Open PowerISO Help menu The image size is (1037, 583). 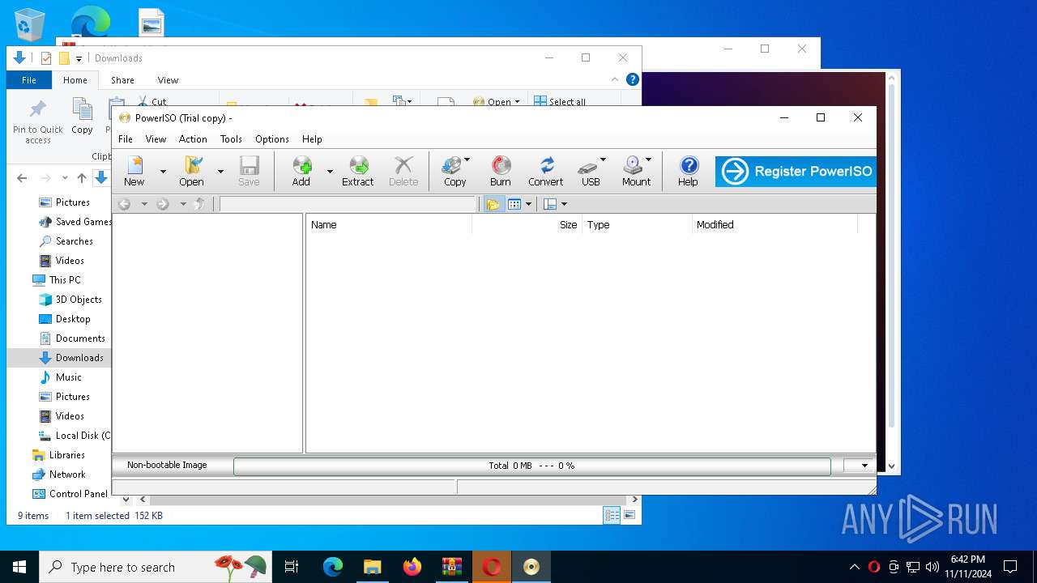(x=312, y=139)
